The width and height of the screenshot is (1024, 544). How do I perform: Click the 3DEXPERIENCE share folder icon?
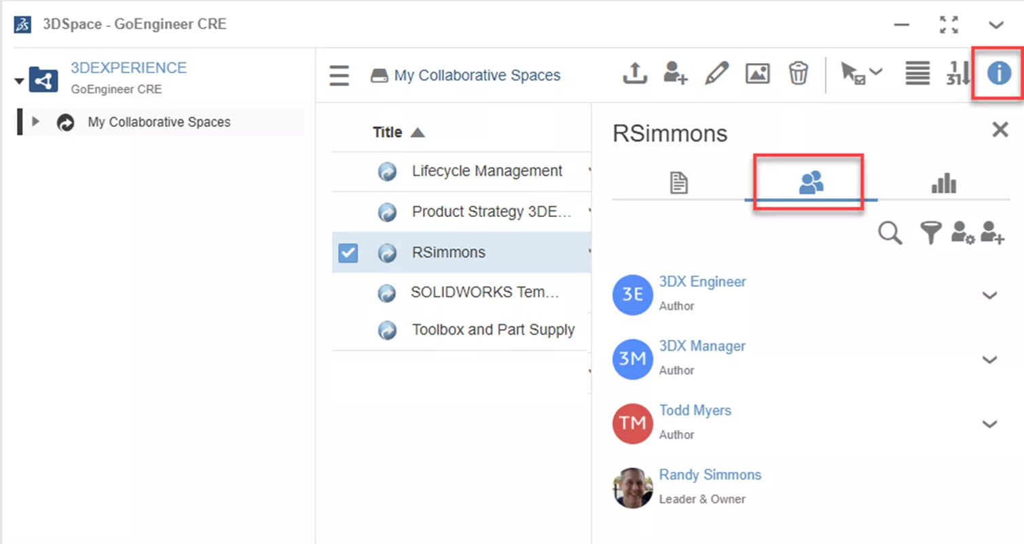point(43,81)
